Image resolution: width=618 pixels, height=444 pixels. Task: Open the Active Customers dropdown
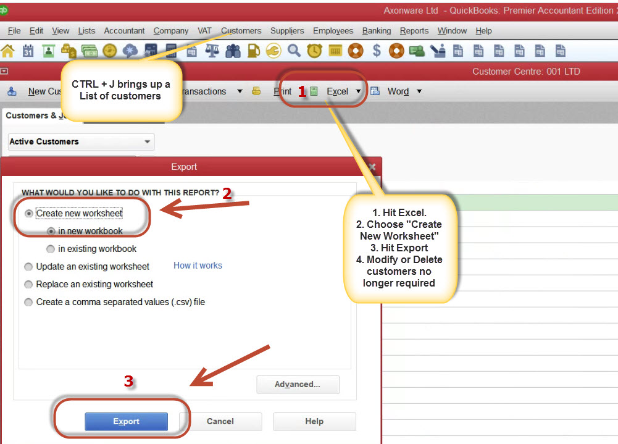[81, 141]
